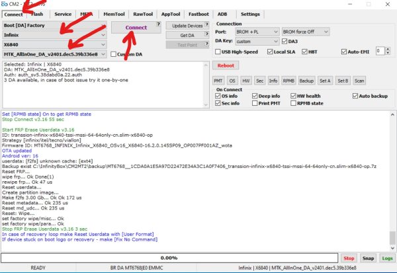Click 'Android ver: 16' log line
The height and width of the screenshot is (273, 397).
click(20, 156)
